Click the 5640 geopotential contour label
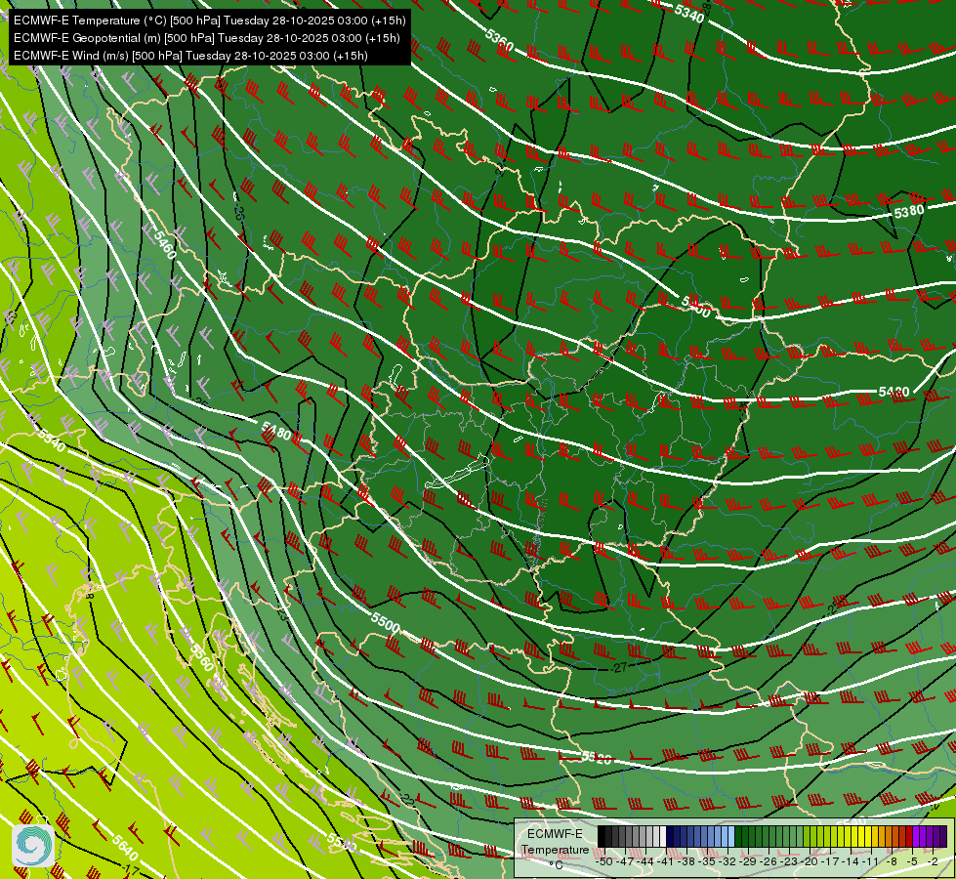The width and height of the screenshot is (956, 879). tap(125, 848)
